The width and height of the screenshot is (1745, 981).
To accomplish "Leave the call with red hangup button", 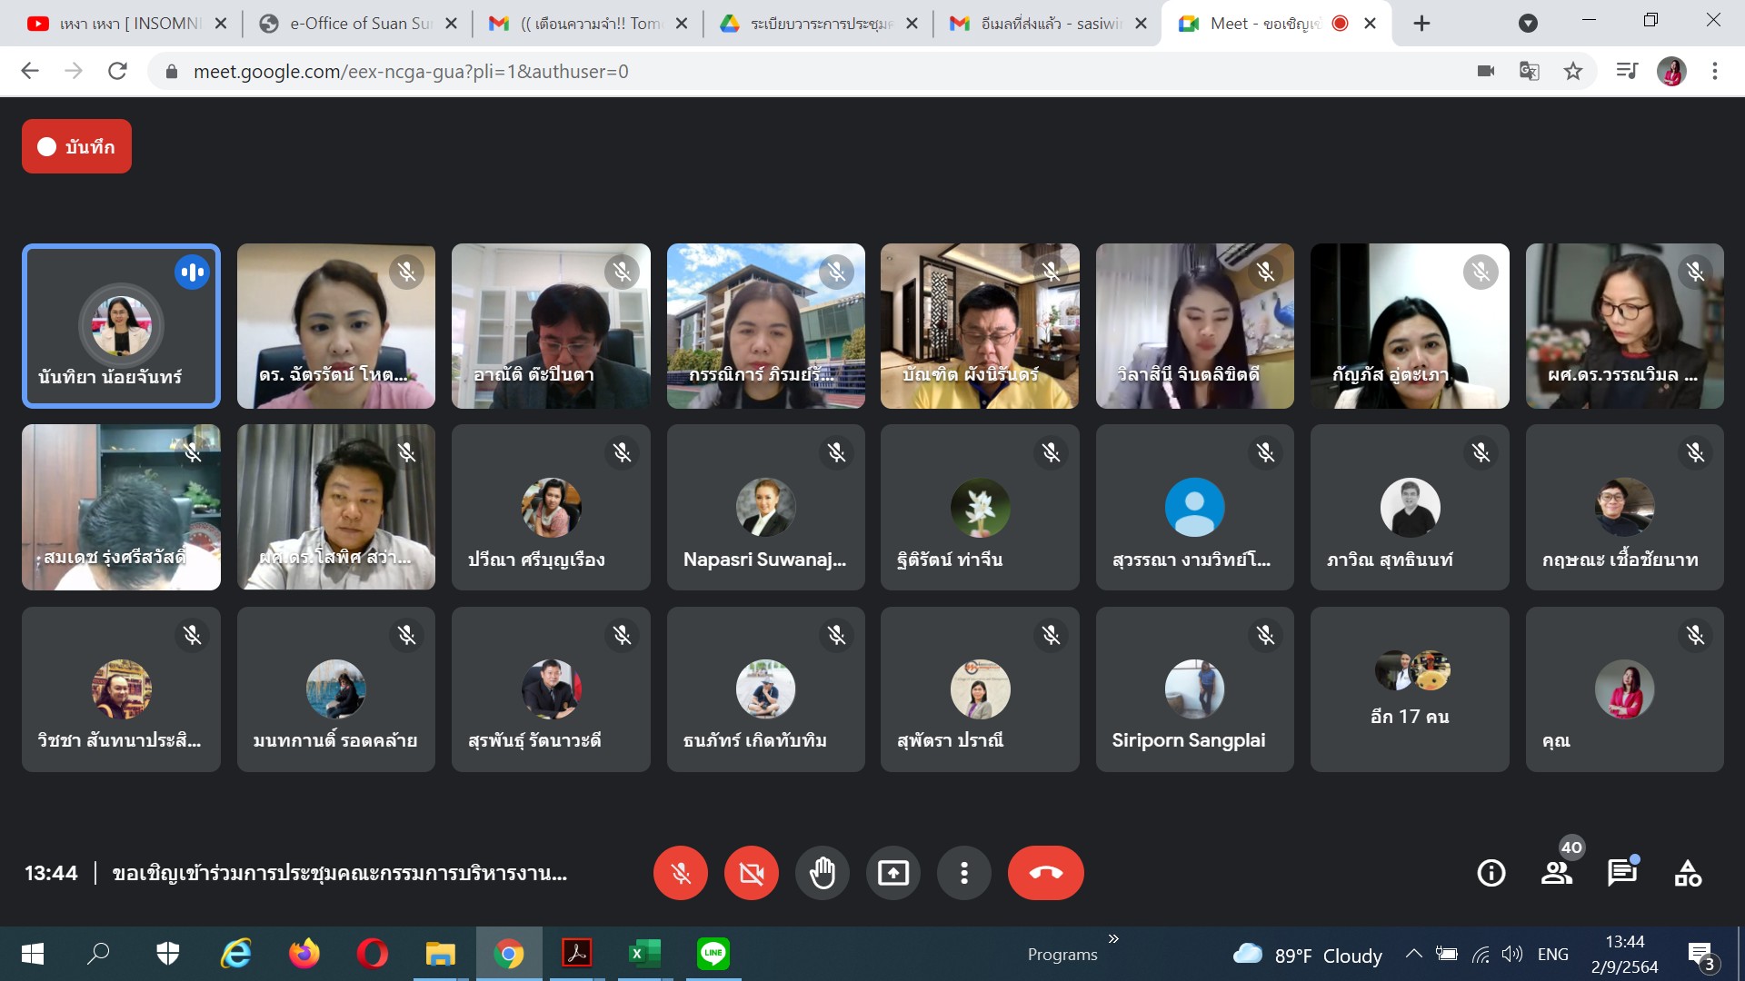I will tap(1045, 873).
